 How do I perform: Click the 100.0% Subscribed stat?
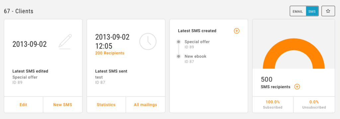(x=273, y=104)
